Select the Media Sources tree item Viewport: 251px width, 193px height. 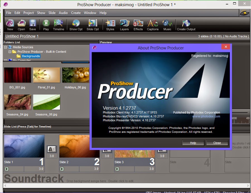tap(23, 47)
